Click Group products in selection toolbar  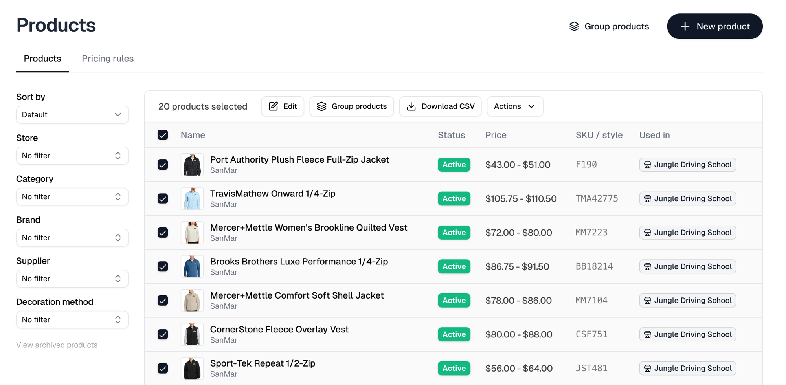pos(352,106)
